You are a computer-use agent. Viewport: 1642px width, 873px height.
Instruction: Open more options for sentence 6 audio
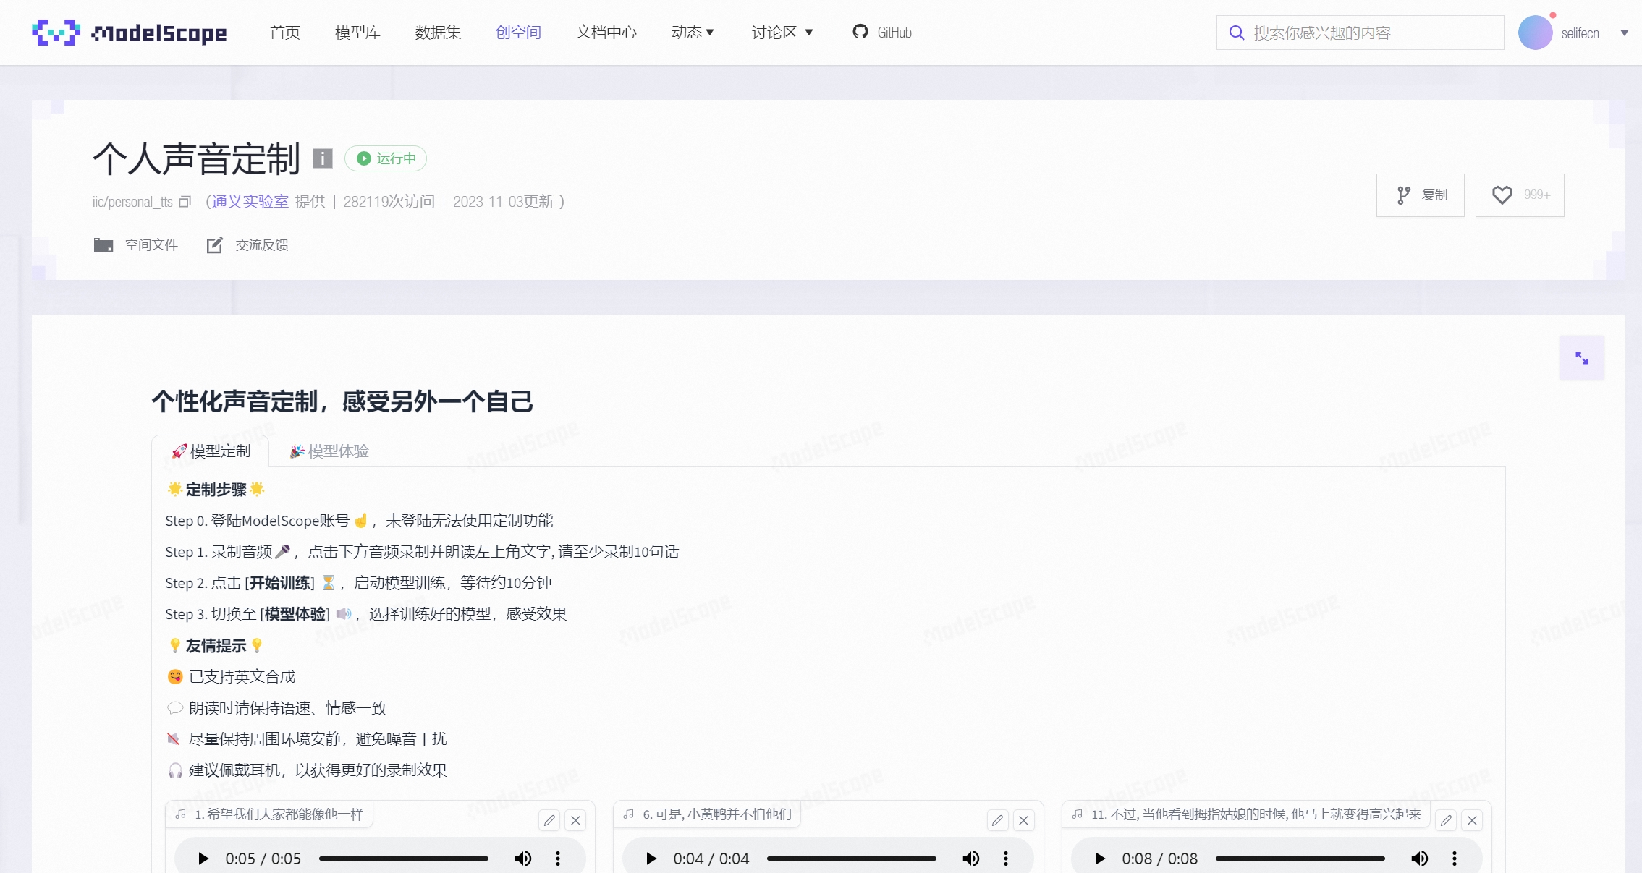pyautogui.click(x=1005, y=859)
